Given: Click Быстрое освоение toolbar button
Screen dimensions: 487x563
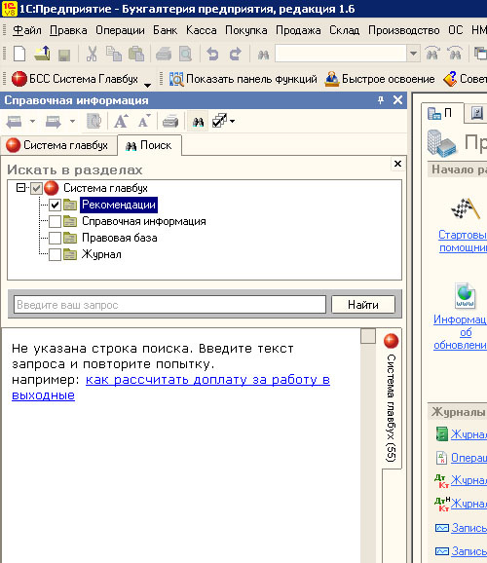Looking at the screenshot, I should point(380,79).
